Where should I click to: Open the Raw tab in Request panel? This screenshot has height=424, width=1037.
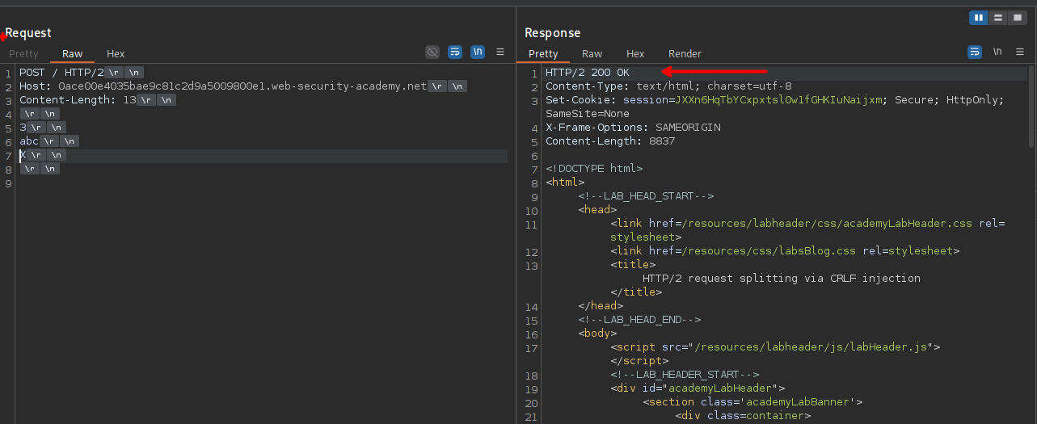point(73,54)
